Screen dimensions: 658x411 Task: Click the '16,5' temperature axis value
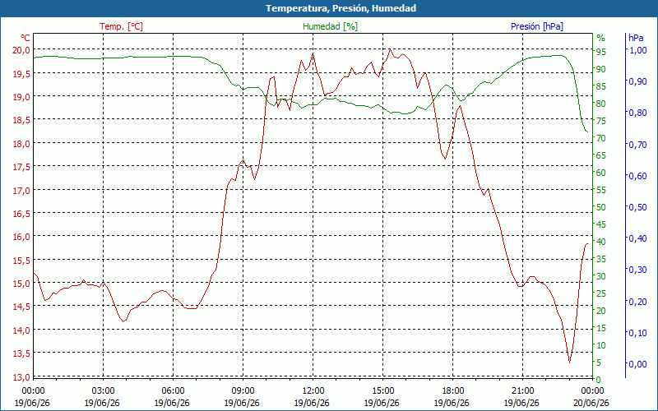tap(22, 213)
